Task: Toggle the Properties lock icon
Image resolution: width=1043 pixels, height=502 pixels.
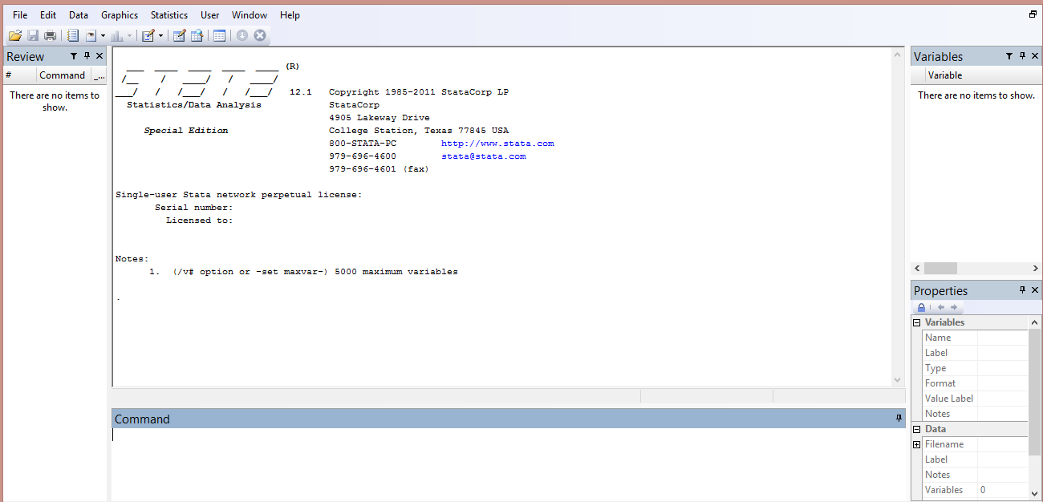Action: (x=922, y=308)
